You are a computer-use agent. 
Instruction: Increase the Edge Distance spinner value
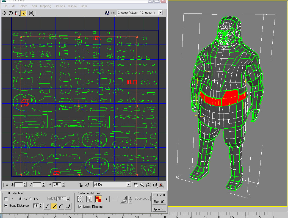pos(41,205)
